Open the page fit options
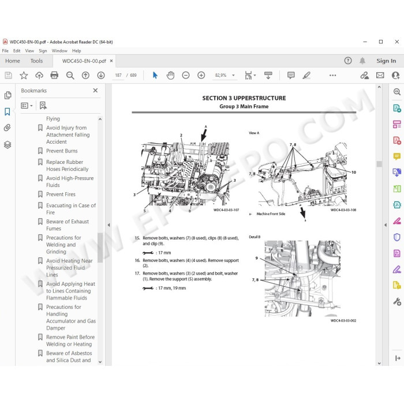The image size is (404, 404). (250, 75)
